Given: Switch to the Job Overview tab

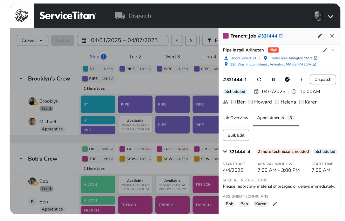Looking at the screenshot, I should click(x=236, y=118).
